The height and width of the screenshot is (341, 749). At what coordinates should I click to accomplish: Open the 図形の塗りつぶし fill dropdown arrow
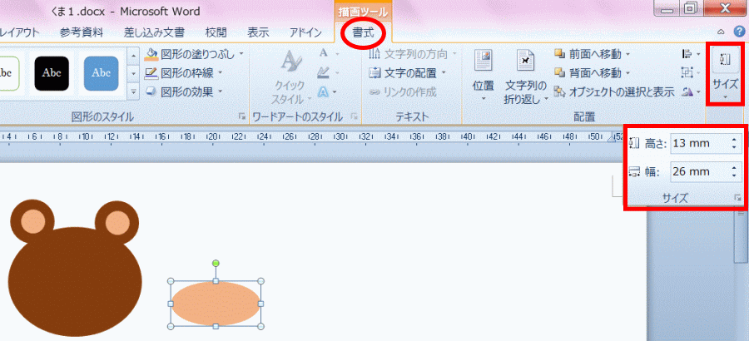tap(241, 54)
